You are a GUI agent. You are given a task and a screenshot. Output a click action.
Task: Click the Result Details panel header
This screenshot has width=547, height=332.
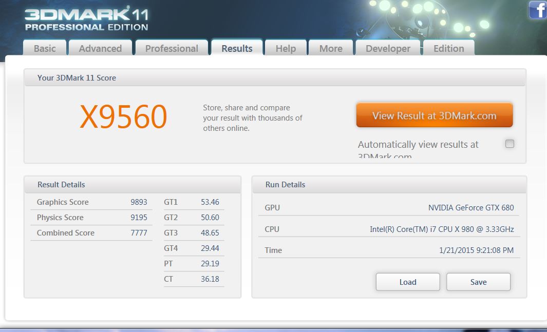pyautogui.click(x=133, y=185)
